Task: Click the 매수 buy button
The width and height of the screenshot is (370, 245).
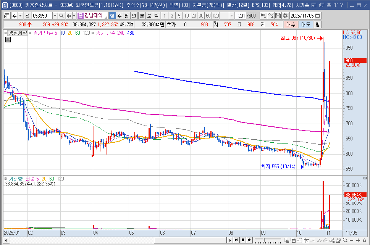Action: coord(291,24)
